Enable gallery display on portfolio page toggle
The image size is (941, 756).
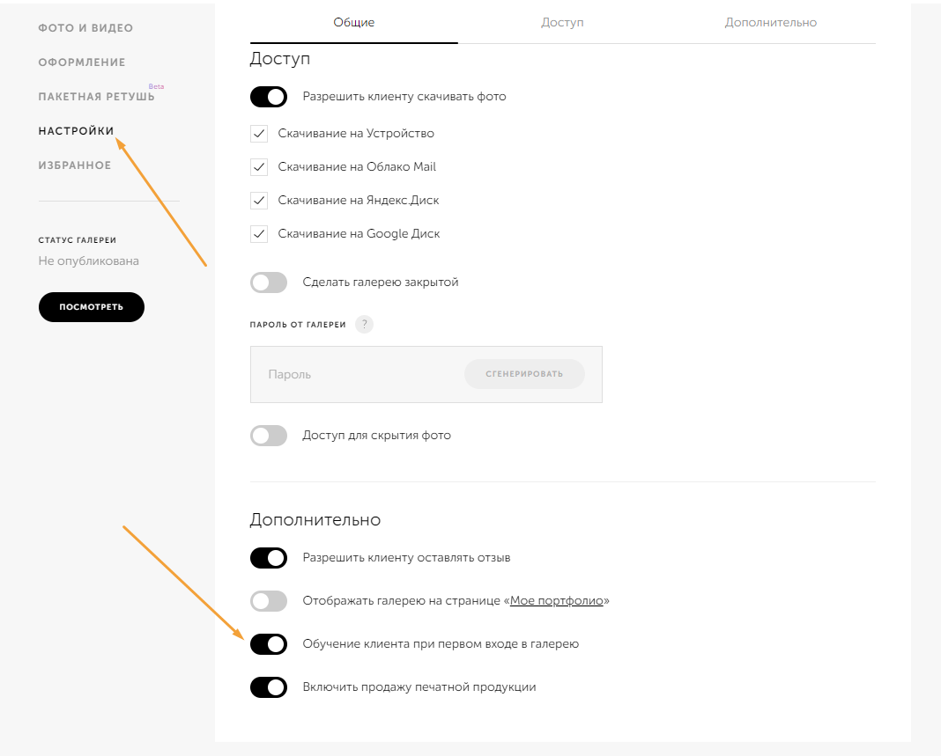click(269, 601)
